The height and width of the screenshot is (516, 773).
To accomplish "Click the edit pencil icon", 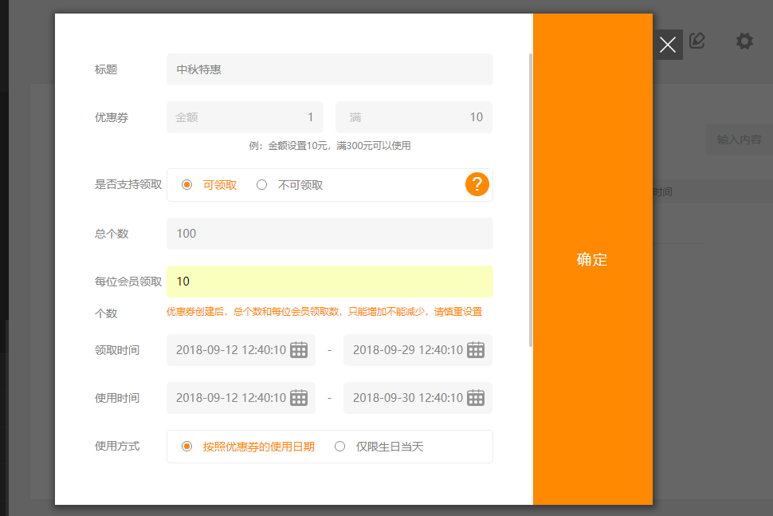I will (x=698, y=41).
